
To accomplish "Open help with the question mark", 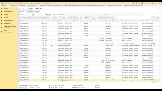I will 159,18.
